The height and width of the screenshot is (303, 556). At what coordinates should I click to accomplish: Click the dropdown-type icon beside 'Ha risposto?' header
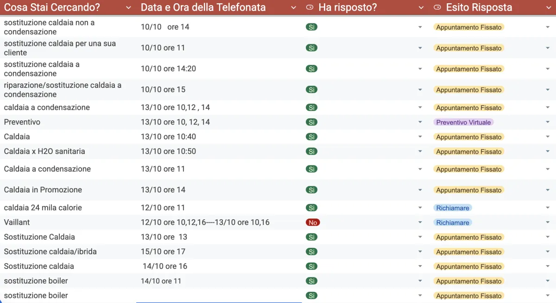pos(310,7)
